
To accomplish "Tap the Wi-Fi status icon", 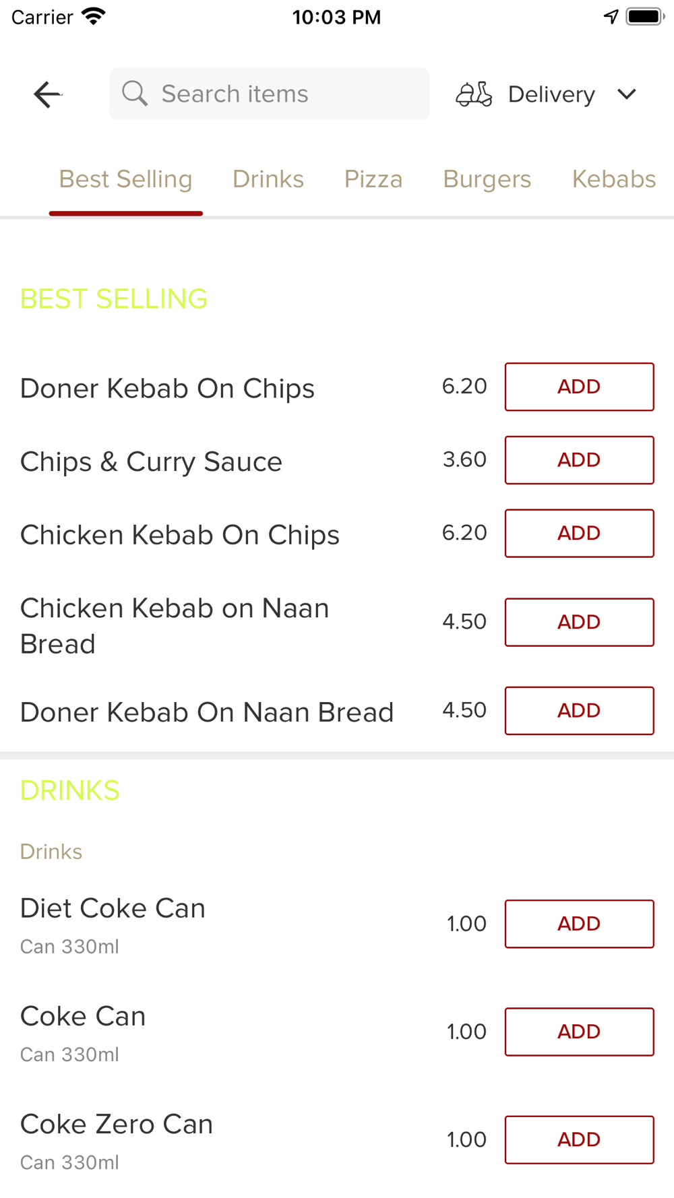I will (x=94, y=17).
